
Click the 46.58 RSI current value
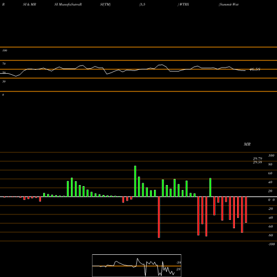click(255, 69)
